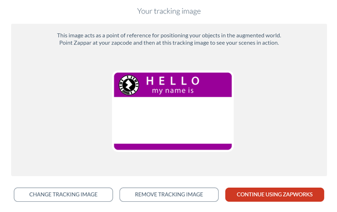Viewport: 337px width, 212px height.
Task: Click the letter H in HELLO
Action: point(150,81)
